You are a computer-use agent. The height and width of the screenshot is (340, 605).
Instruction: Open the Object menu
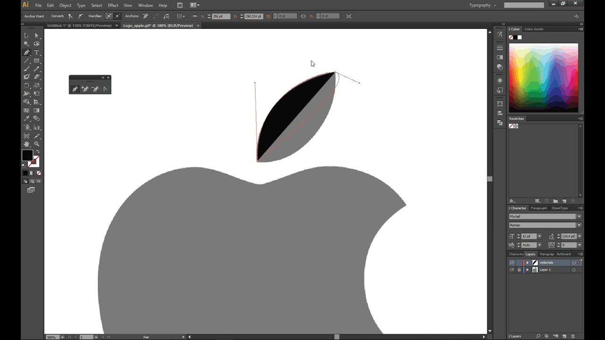coord(65,5)
